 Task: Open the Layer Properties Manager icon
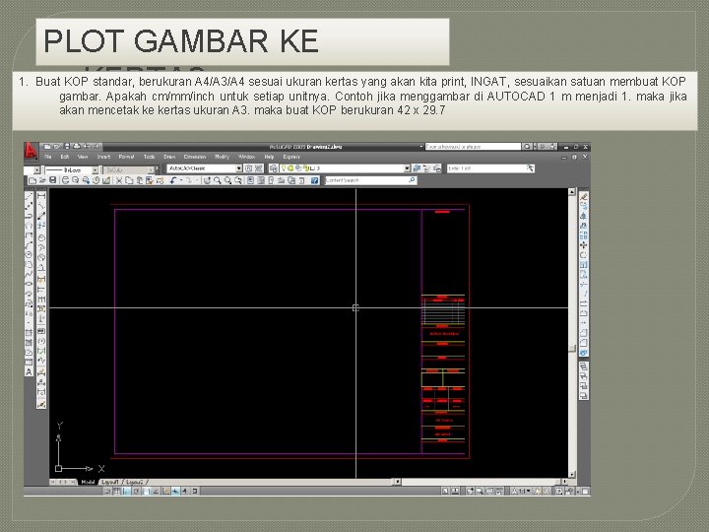point(274,168)
